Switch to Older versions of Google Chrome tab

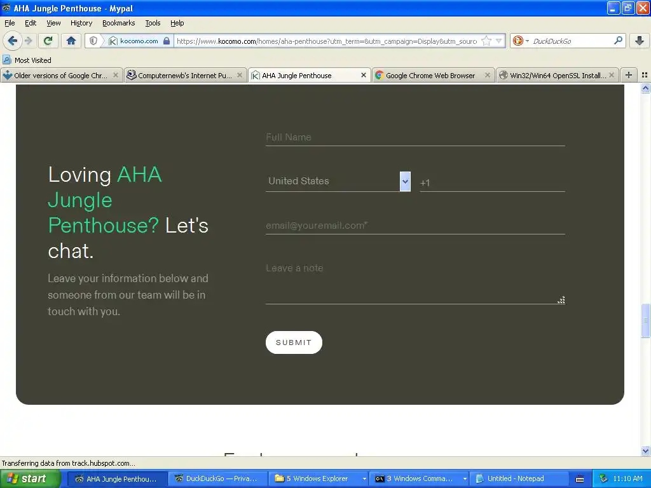coord(62,76)
